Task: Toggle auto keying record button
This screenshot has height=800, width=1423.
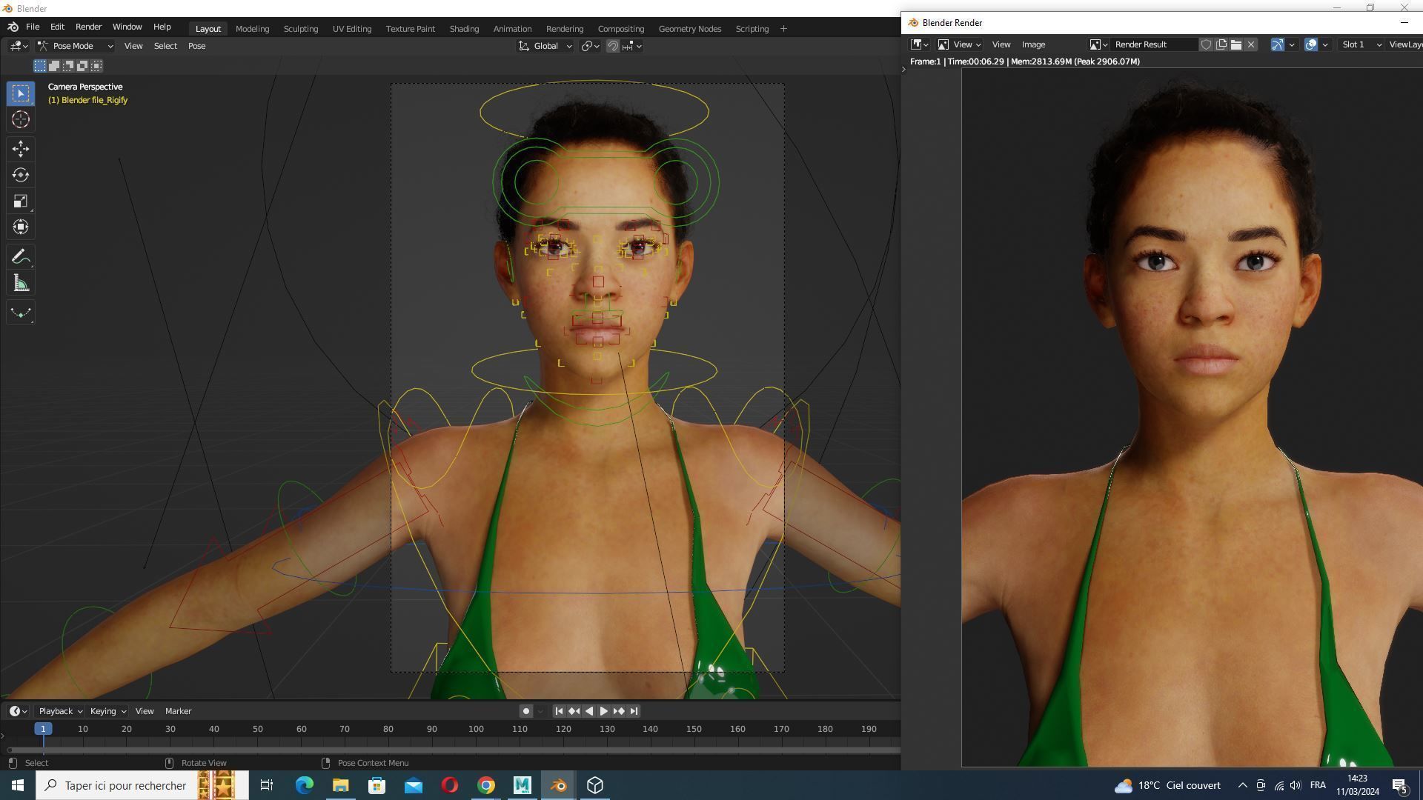Action: click(x=525, y=711)
